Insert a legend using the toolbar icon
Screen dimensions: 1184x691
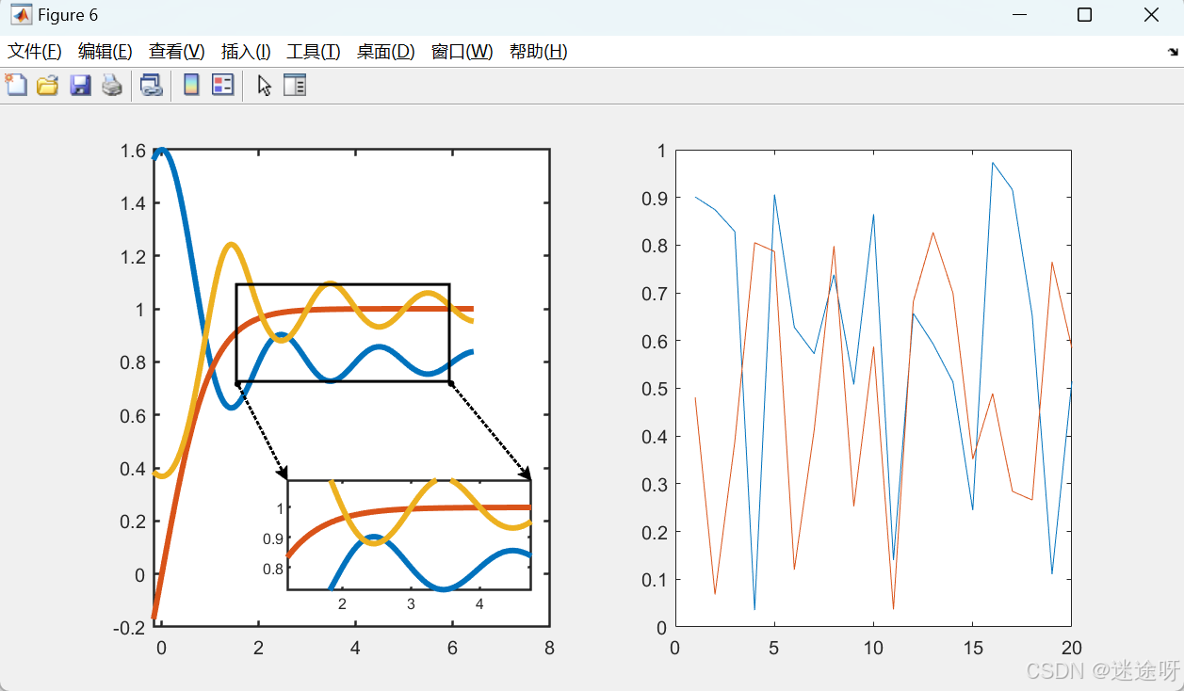222,86
